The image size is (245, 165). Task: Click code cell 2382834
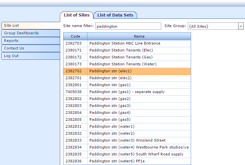(75, 147)
